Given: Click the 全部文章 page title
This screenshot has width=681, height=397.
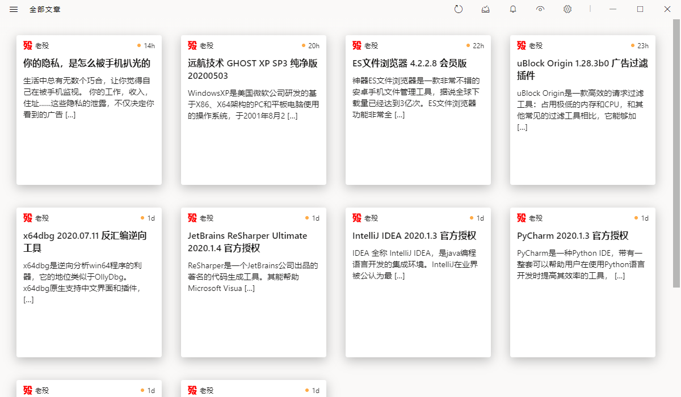Looking at the screenshot, I should pos(45,9).
